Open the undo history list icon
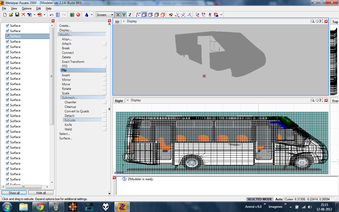Image resolution: width=339 pixels, height=212 pixels. click(58, 15)
